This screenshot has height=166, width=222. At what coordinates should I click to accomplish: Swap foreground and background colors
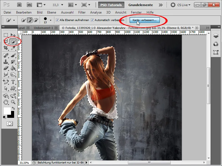click(13, 108)
